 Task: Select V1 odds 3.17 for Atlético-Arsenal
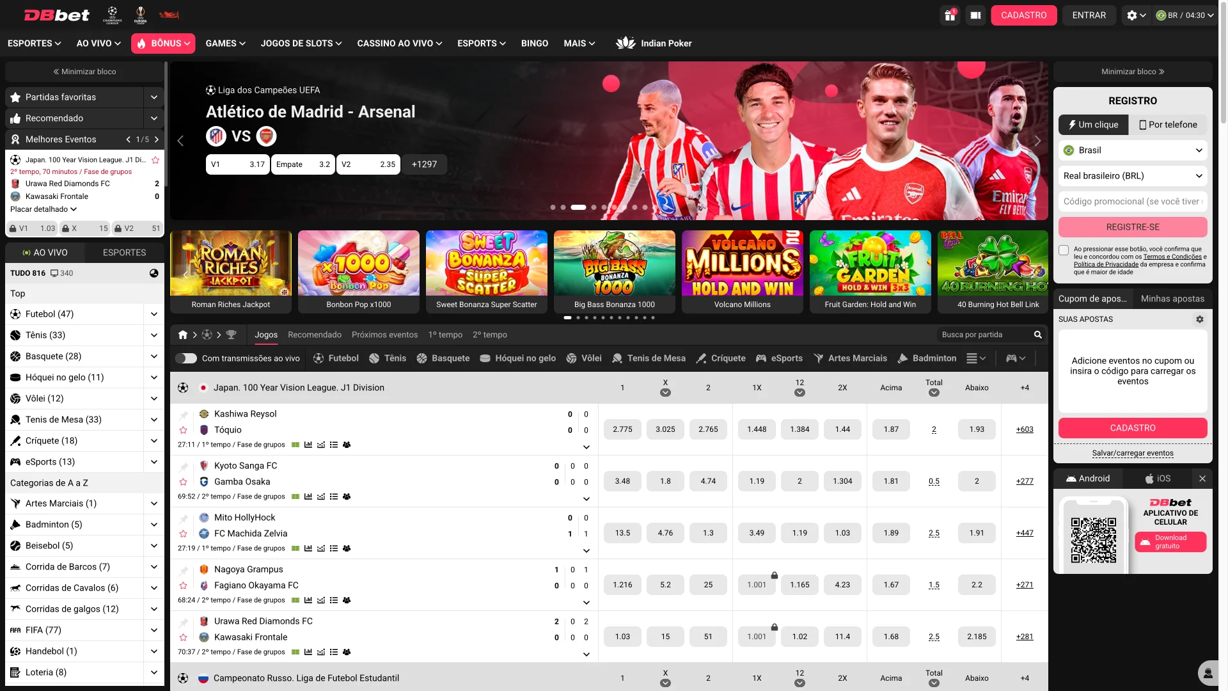point(238,164)
